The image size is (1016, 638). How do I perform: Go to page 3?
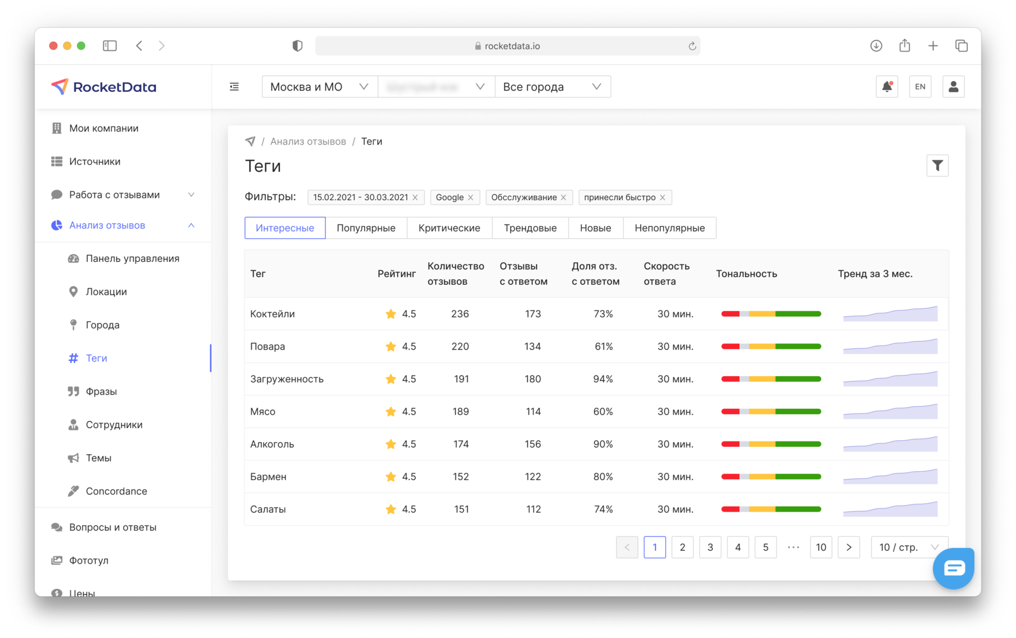point(710,547)
